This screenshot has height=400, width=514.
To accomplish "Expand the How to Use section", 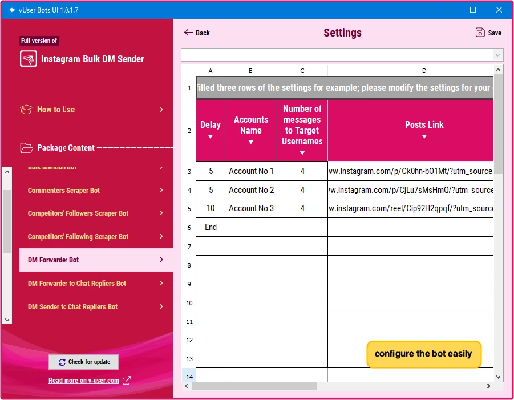I will coord(161,110).
